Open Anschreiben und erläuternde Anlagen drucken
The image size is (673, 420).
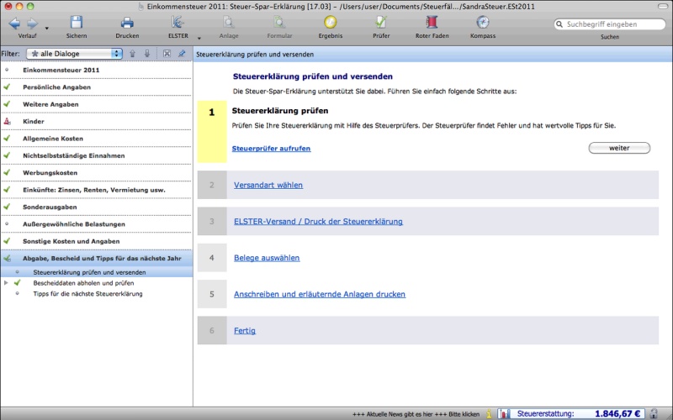click(320, 295)
